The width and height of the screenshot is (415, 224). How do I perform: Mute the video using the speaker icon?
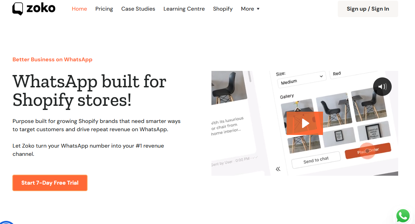click(382, 86)
